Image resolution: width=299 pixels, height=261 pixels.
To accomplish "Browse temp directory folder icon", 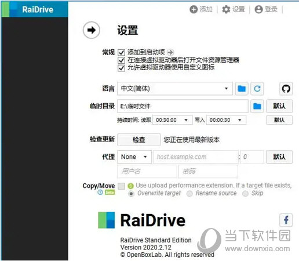I will click(257, 106).
